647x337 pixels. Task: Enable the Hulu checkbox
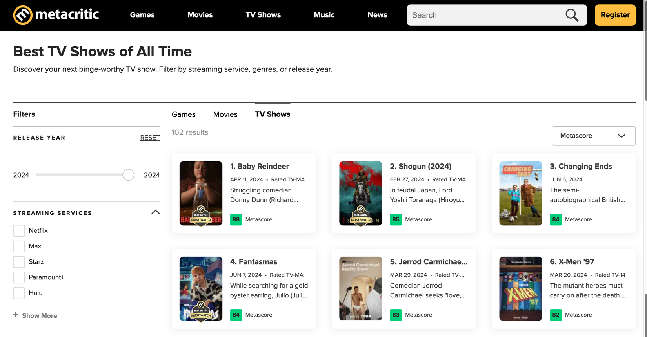19,293
